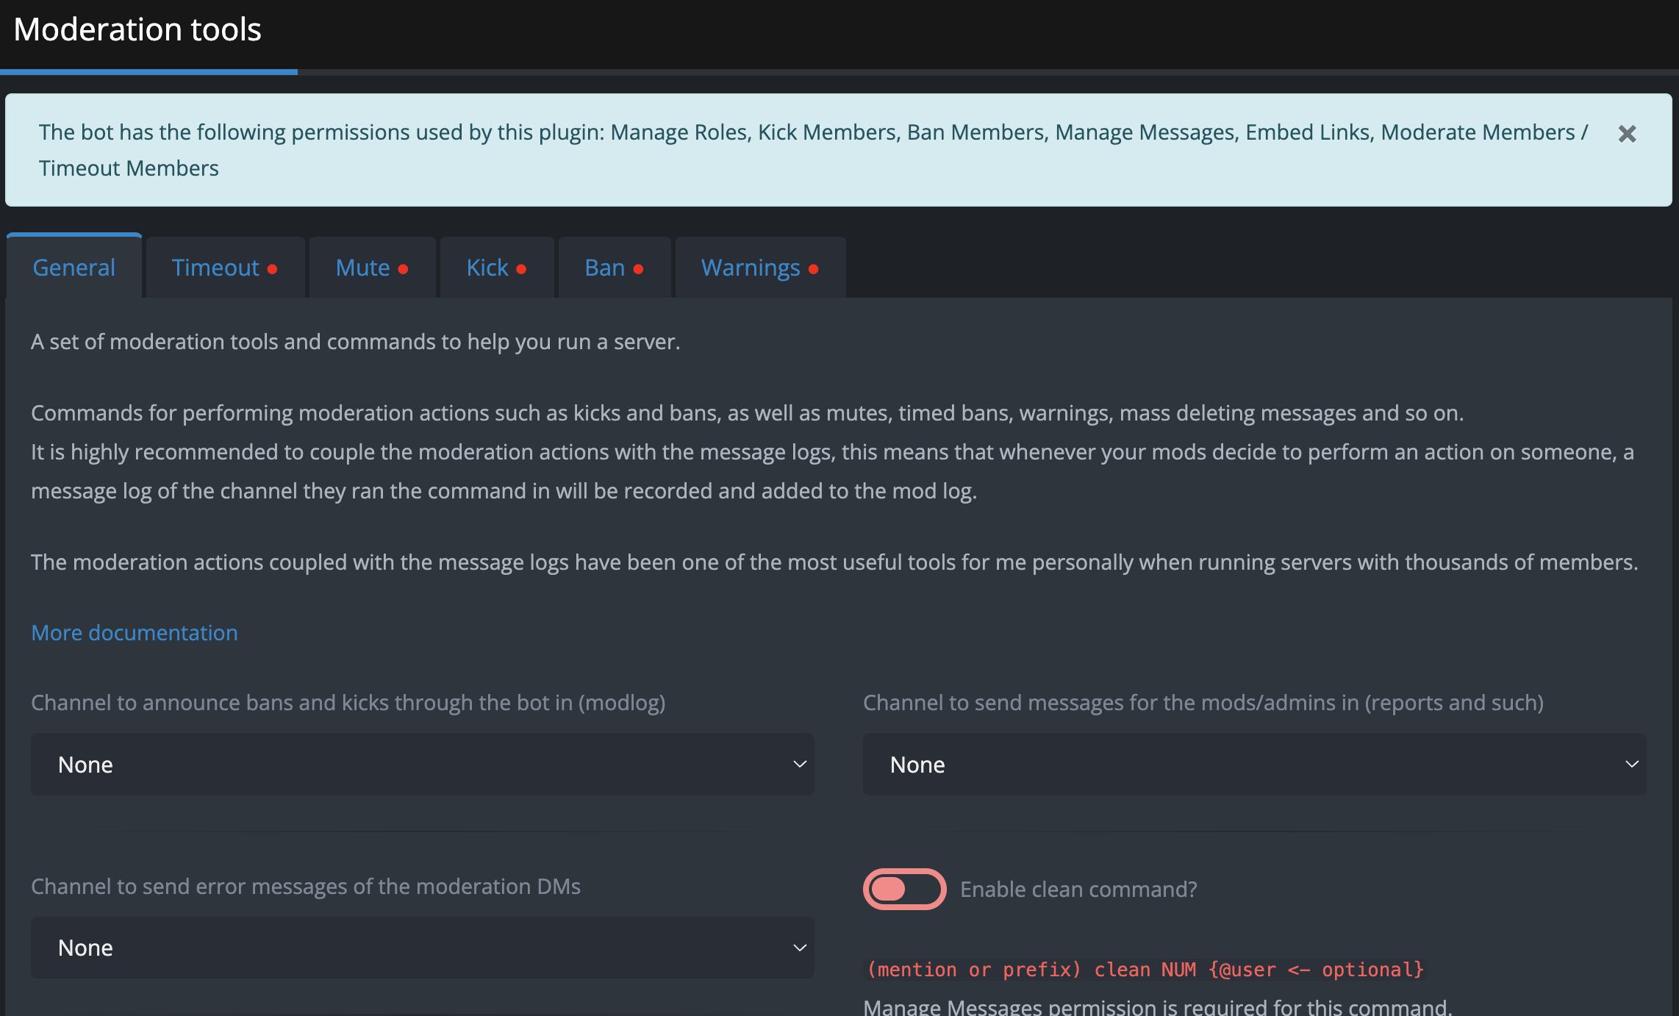Expand the mods/admins reports channel dropdown
This screenshot has height=1016, width=1679.
point(1254,765)
